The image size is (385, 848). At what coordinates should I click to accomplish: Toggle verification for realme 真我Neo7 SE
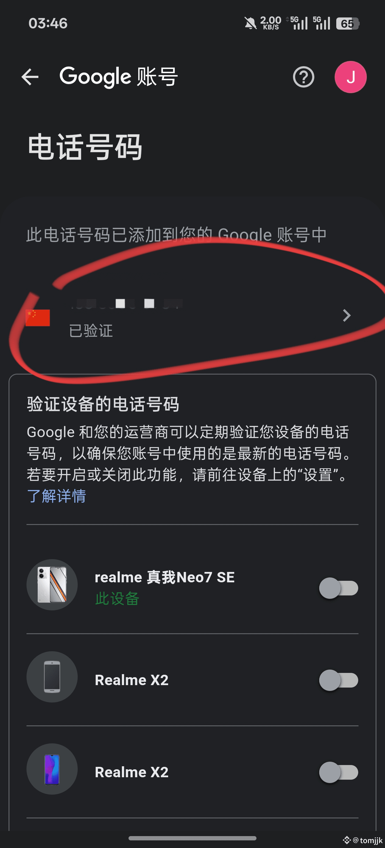338,588
